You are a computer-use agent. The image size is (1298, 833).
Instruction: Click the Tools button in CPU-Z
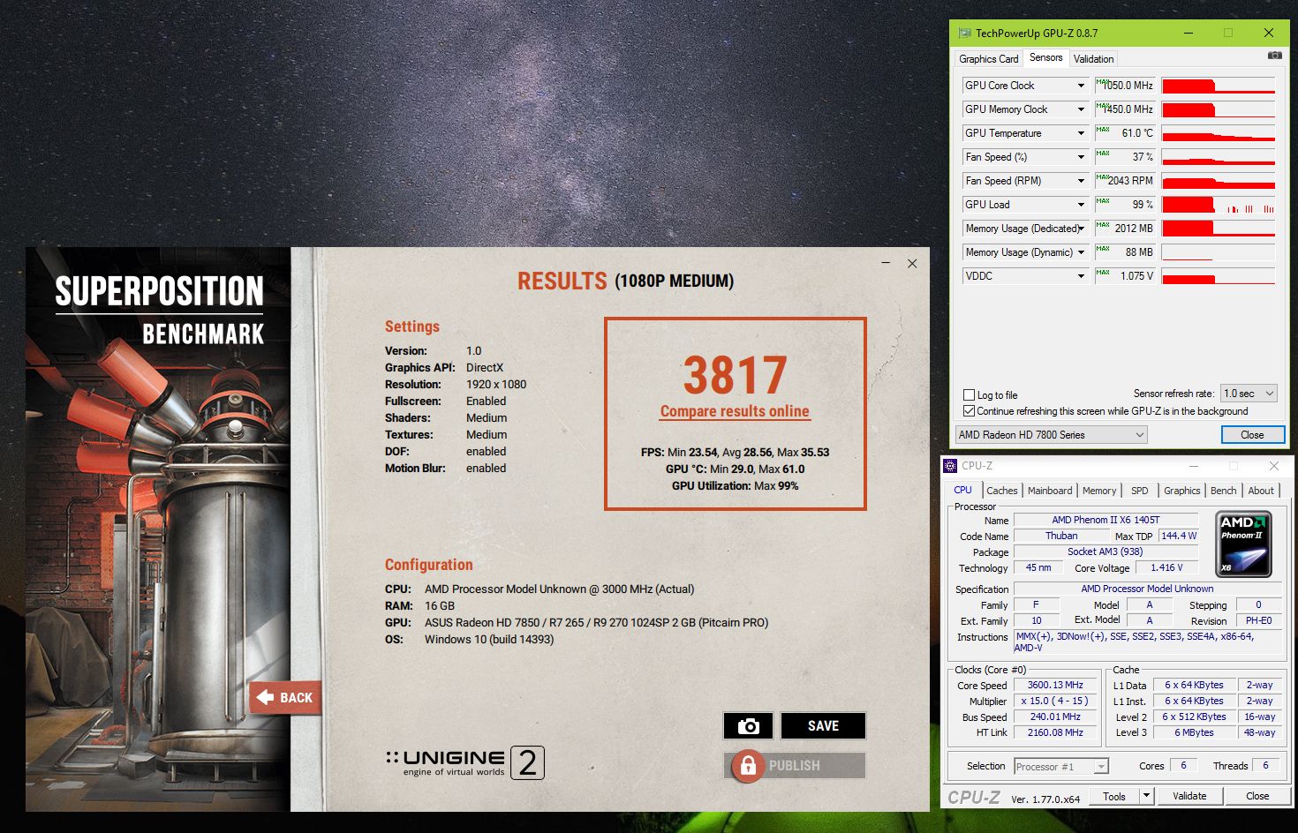click(1114, 796)
